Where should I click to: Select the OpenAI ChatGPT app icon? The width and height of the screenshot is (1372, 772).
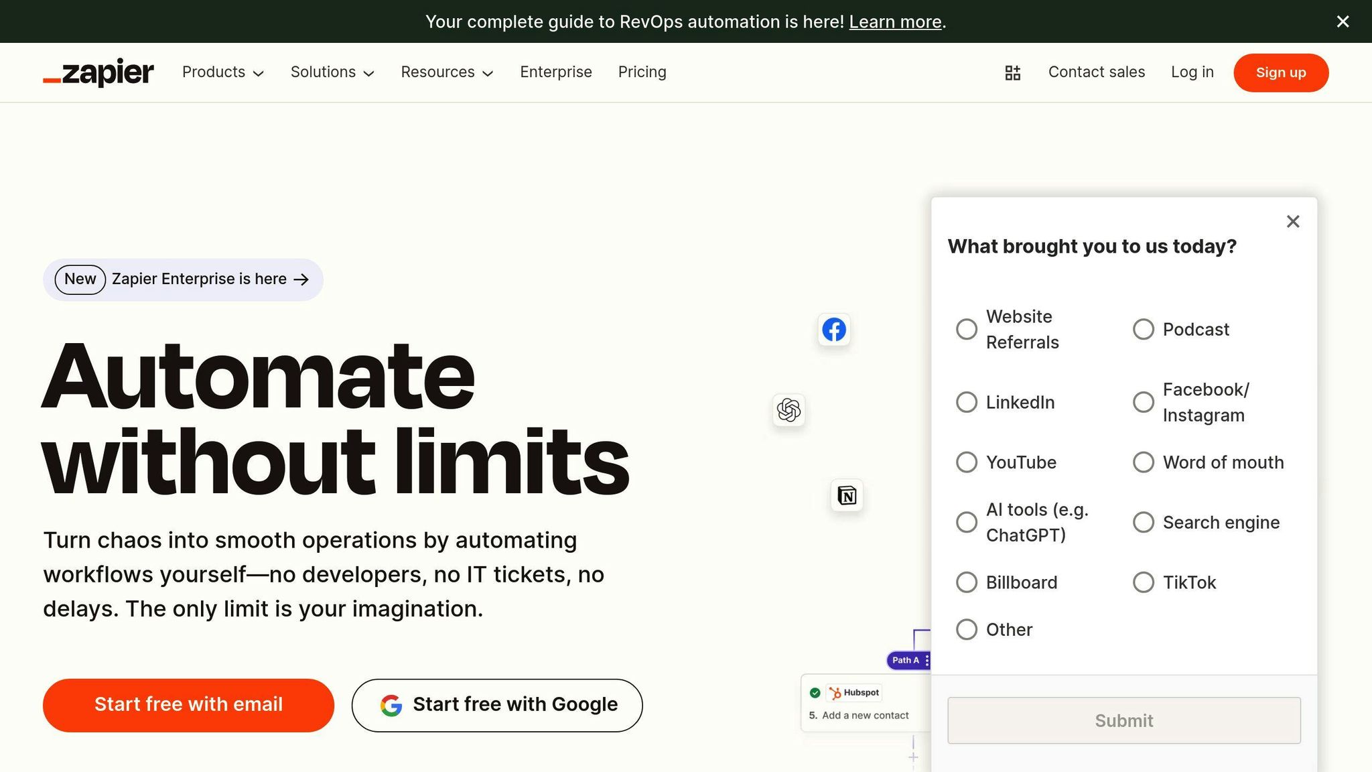pos(788,411)
